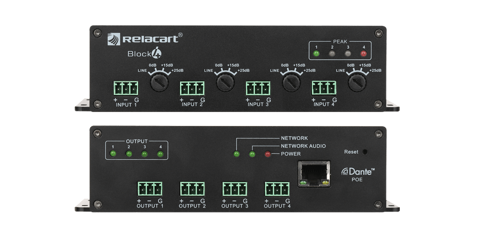478x233 pixels.
Task: Click the INPUT 4 gain knob
Action: (x=358, y=82)
